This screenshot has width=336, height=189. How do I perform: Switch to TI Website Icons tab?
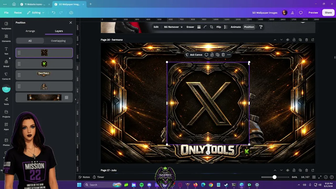click(x=35, y=4)
